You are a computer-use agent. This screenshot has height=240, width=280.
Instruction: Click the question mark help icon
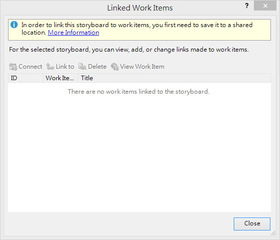(247, 6)
